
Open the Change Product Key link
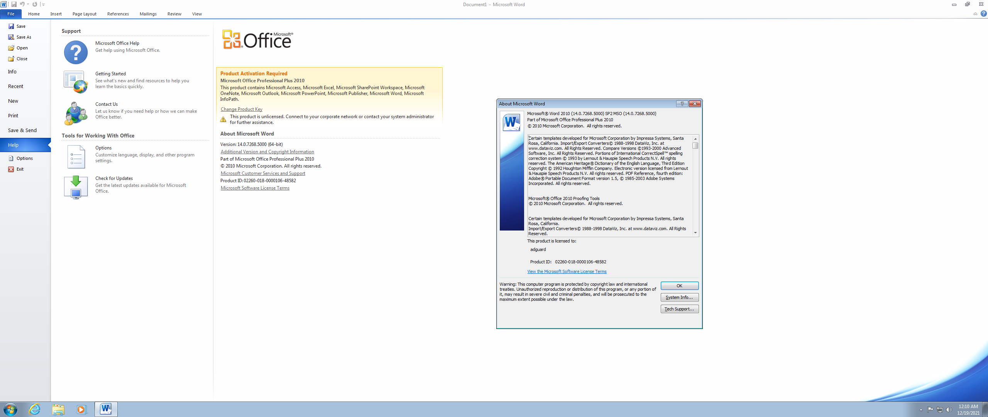pos(241,109)
